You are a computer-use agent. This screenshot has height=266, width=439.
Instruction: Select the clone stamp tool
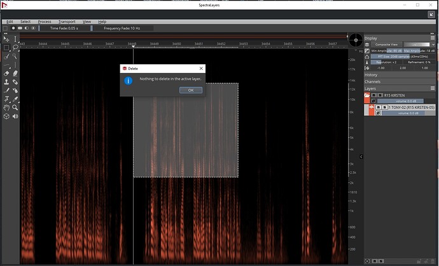click(x=6, y=82)
